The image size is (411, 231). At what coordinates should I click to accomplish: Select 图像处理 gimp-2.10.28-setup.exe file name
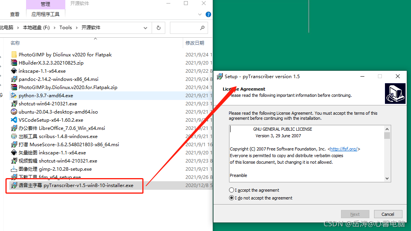click(55, 169)
